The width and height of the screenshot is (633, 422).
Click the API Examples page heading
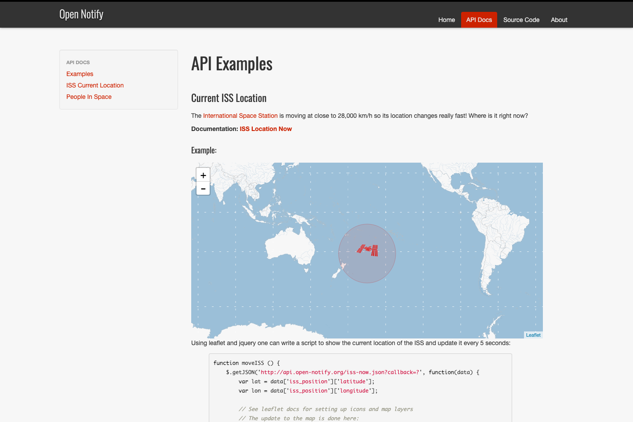[232, 64]
